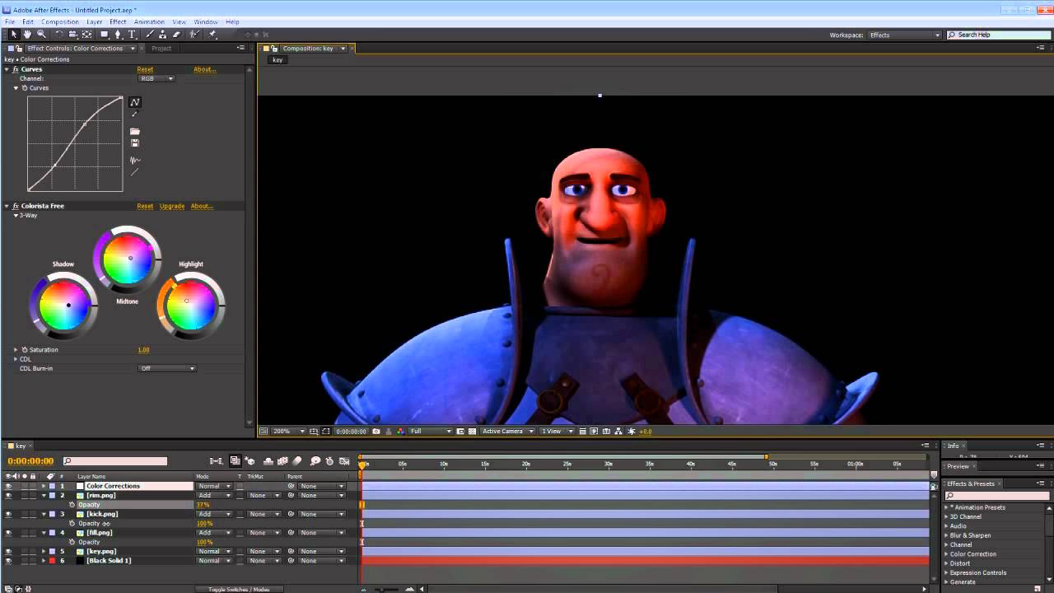The width and height of the screenshot is (1054, 593).
Task: Toggle rim.png Opacity stopwatch
Action: [72, 505]
